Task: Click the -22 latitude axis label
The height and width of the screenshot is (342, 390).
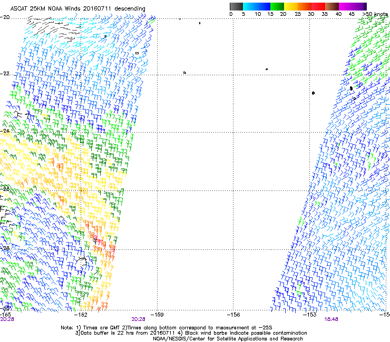Action: 5,74
